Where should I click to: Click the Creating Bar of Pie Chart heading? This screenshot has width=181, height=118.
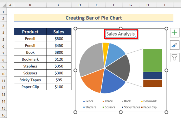pyautogui.click(x=93, y=18)
